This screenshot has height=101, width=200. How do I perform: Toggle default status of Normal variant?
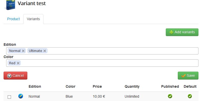tap(190, 96)
